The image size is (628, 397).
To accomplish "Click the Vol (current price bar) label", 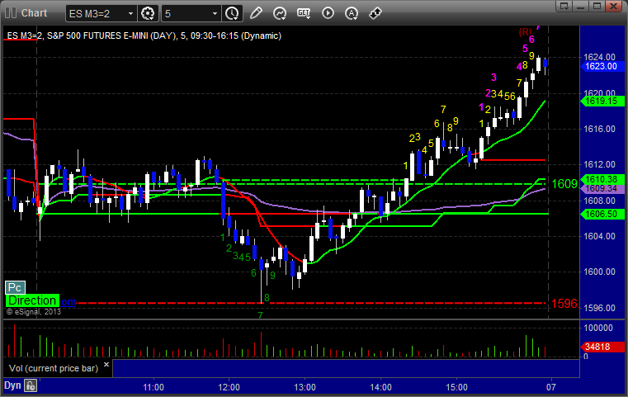I will (54, 368).
